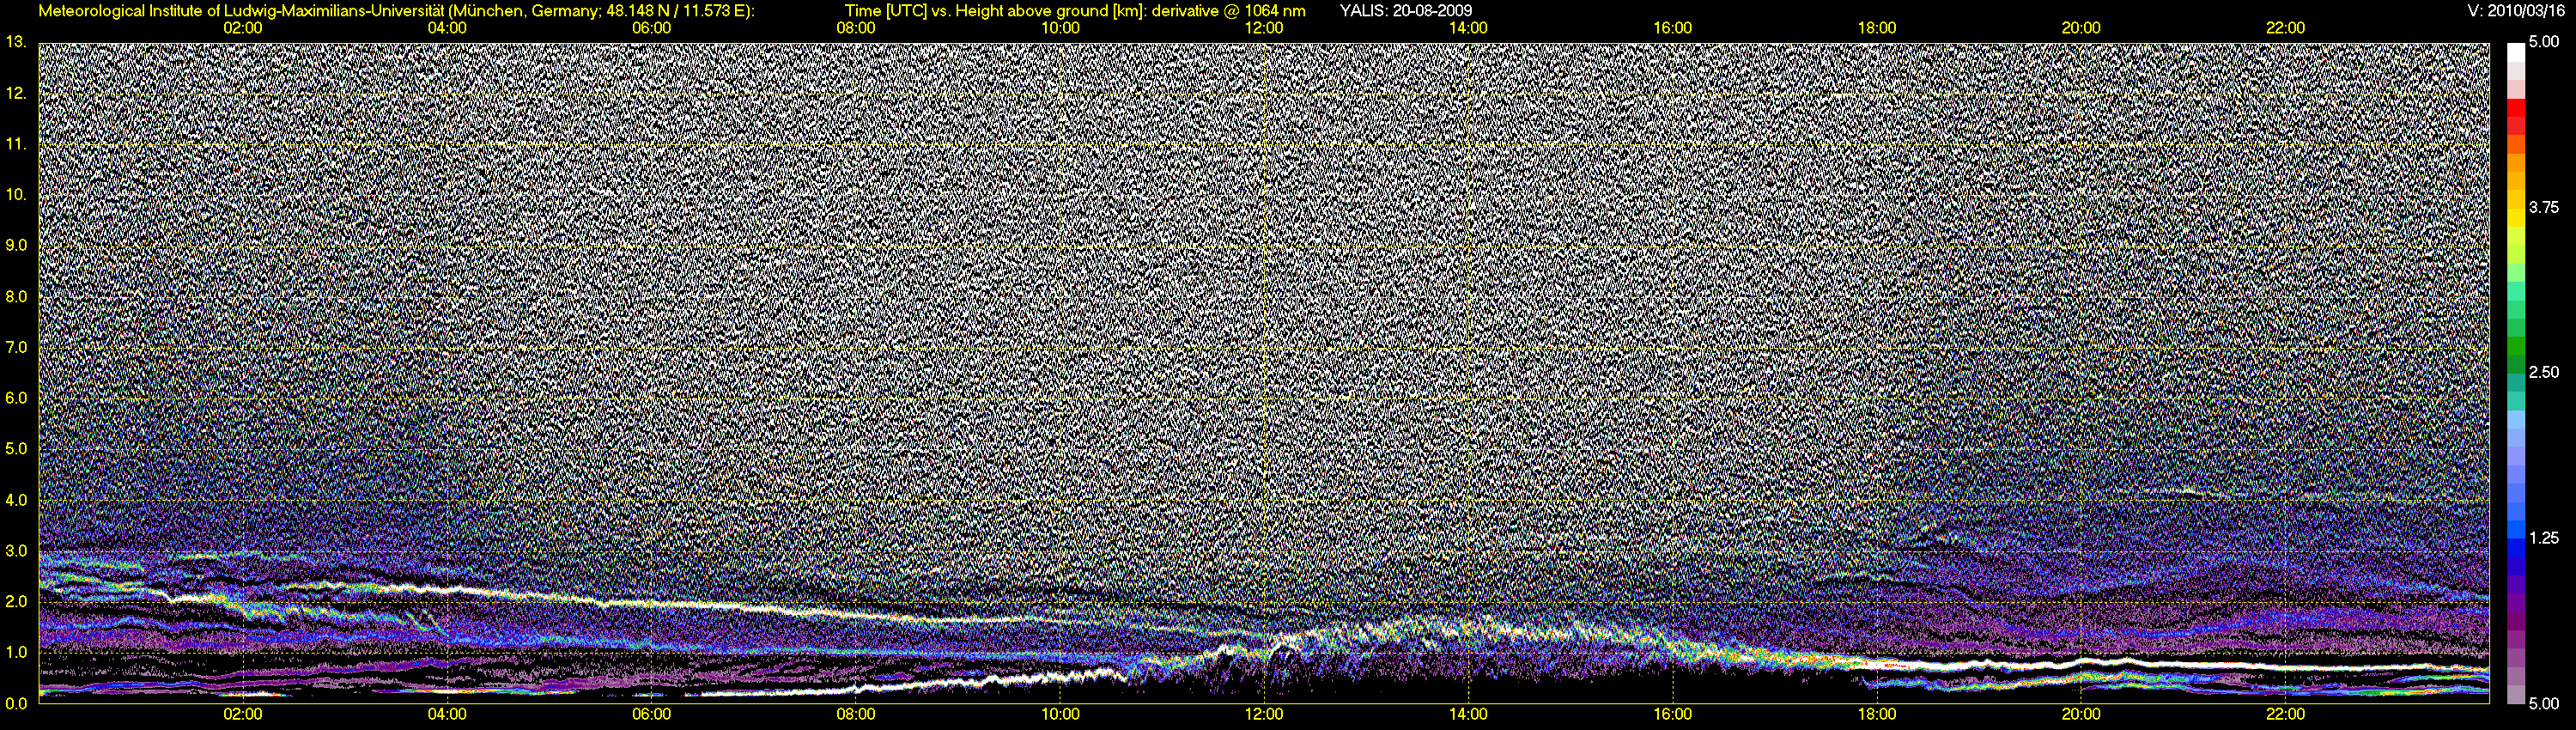Pick '16:00' on the top time axis
This screenshot has height=730, width=2576.
1673,28
